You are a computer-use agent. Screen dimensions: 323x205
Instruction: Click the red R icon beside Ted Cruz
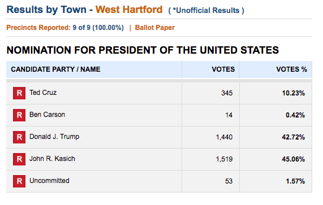click(19, 93)
